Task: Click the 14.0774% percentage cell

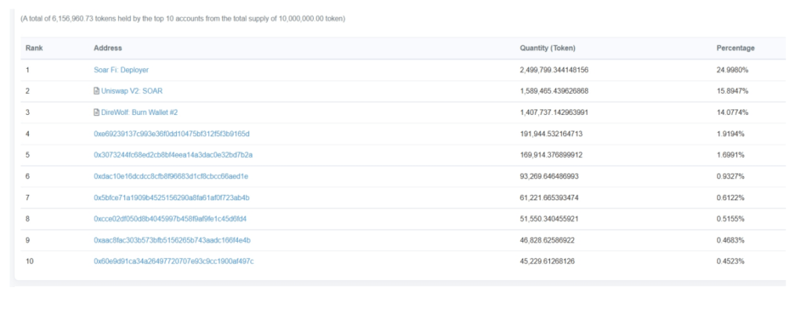Action: (732, 113)
